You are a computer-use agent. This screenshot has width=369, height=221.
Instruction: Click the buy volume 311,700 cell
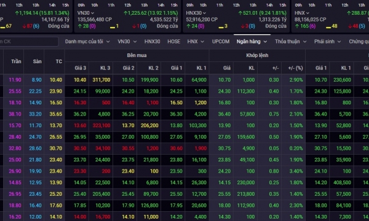101,80
